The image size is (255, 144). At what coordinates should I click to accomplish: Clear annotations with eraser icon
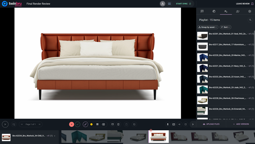pos(103,124)
